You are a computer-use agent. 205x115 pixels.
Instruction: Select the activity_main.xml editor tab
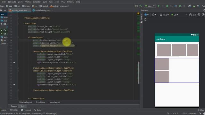[x=20, y=11]
